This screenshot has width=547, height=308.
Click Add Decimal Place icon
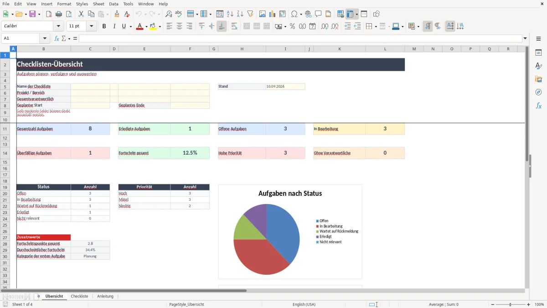[325, 26]
